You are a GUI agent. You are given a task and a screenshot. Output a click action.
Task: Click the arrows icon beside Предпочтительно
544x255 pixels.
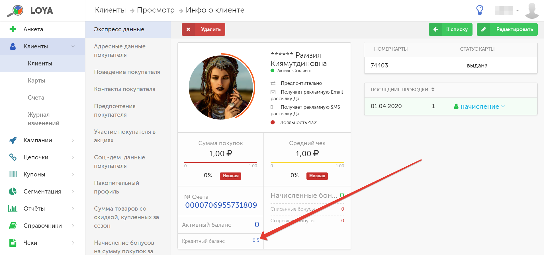click(x=273, y=83)
